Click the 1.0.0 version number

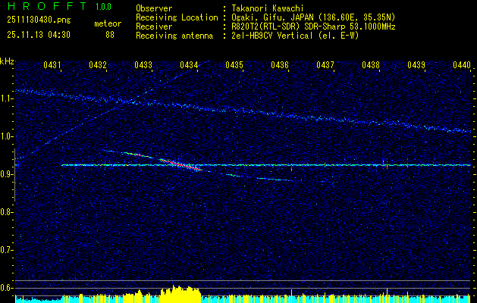tap(102, 7)
